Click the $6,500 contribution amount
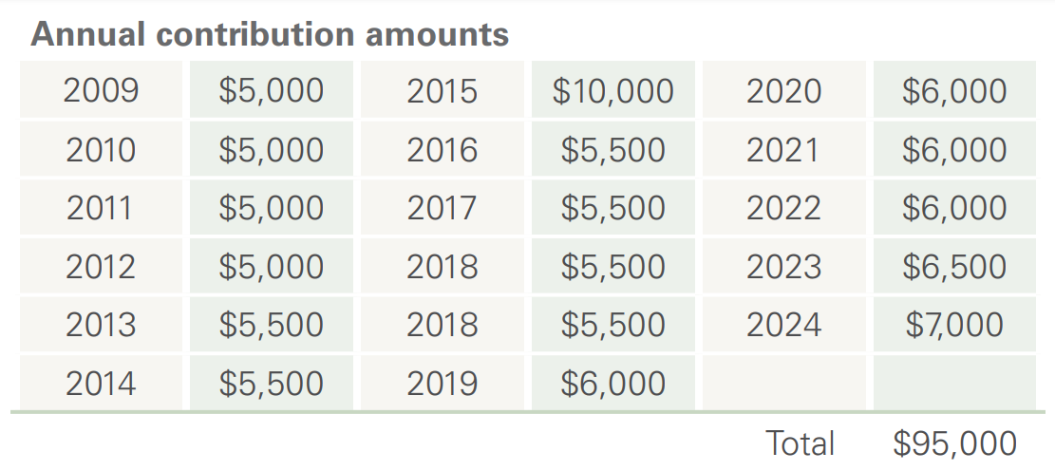The height and width of the screenshot is (471, 1055). [x=954, y=267]
